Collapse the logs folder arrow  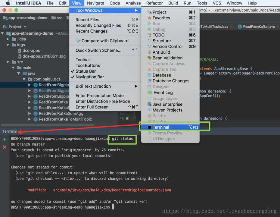coord(8,45)
